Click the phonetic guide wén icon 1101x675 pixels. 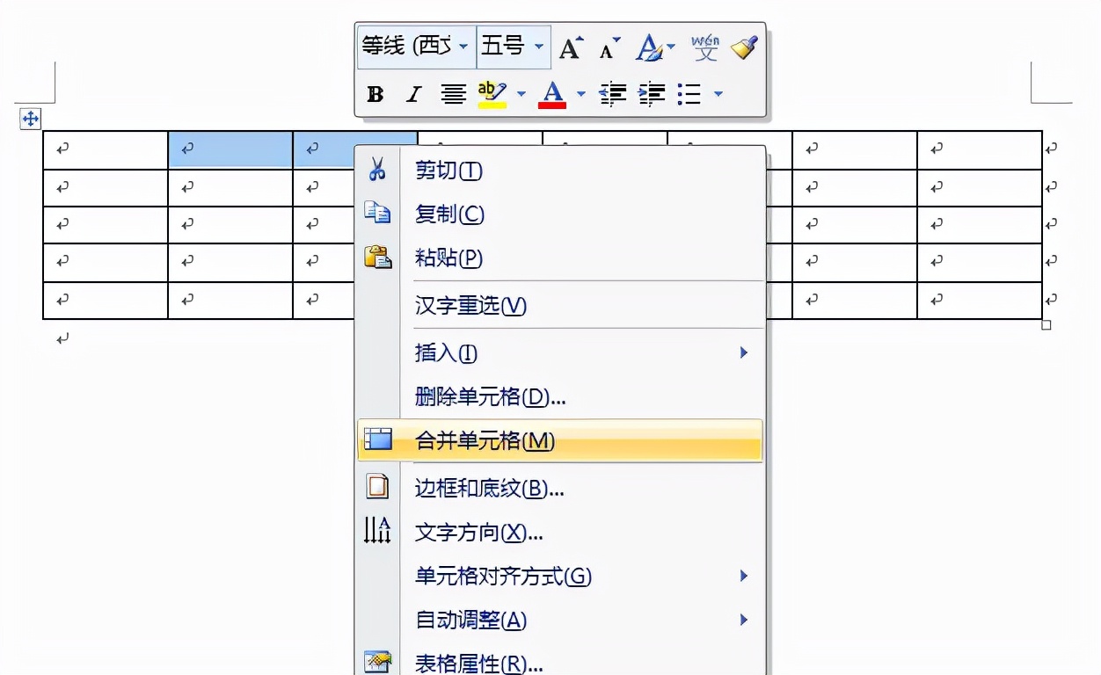(705, 47)
